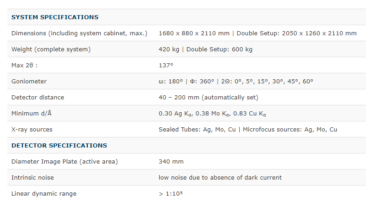370x208 pixels.
Task: Select the Intrinsic noise label
Action: pyautogui.click(x=32, y=178)
